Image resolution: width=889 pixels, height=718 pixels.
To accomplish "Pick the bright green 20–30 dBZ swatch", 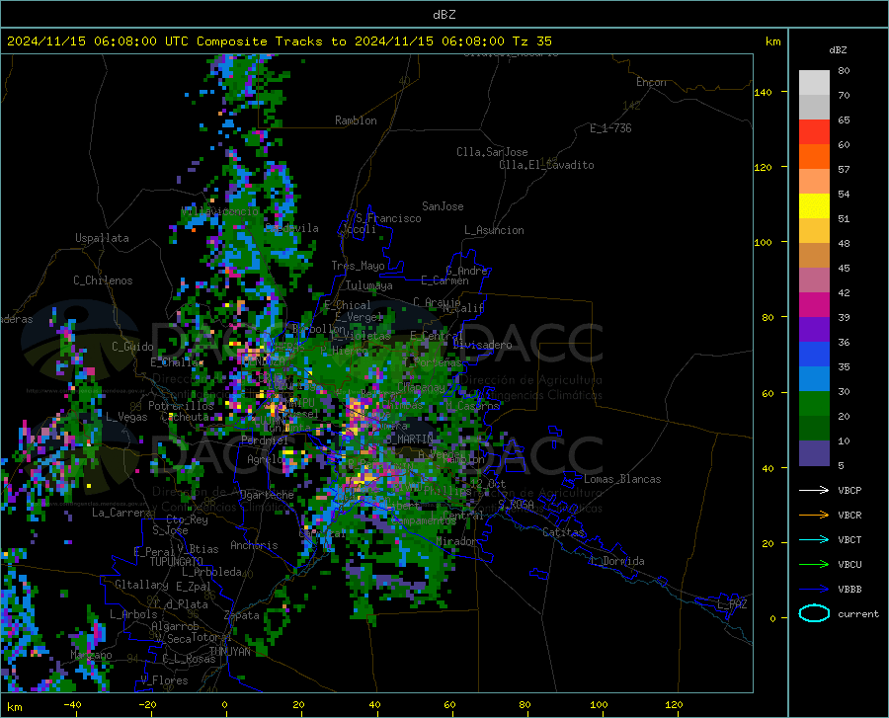I will (814, 404).
